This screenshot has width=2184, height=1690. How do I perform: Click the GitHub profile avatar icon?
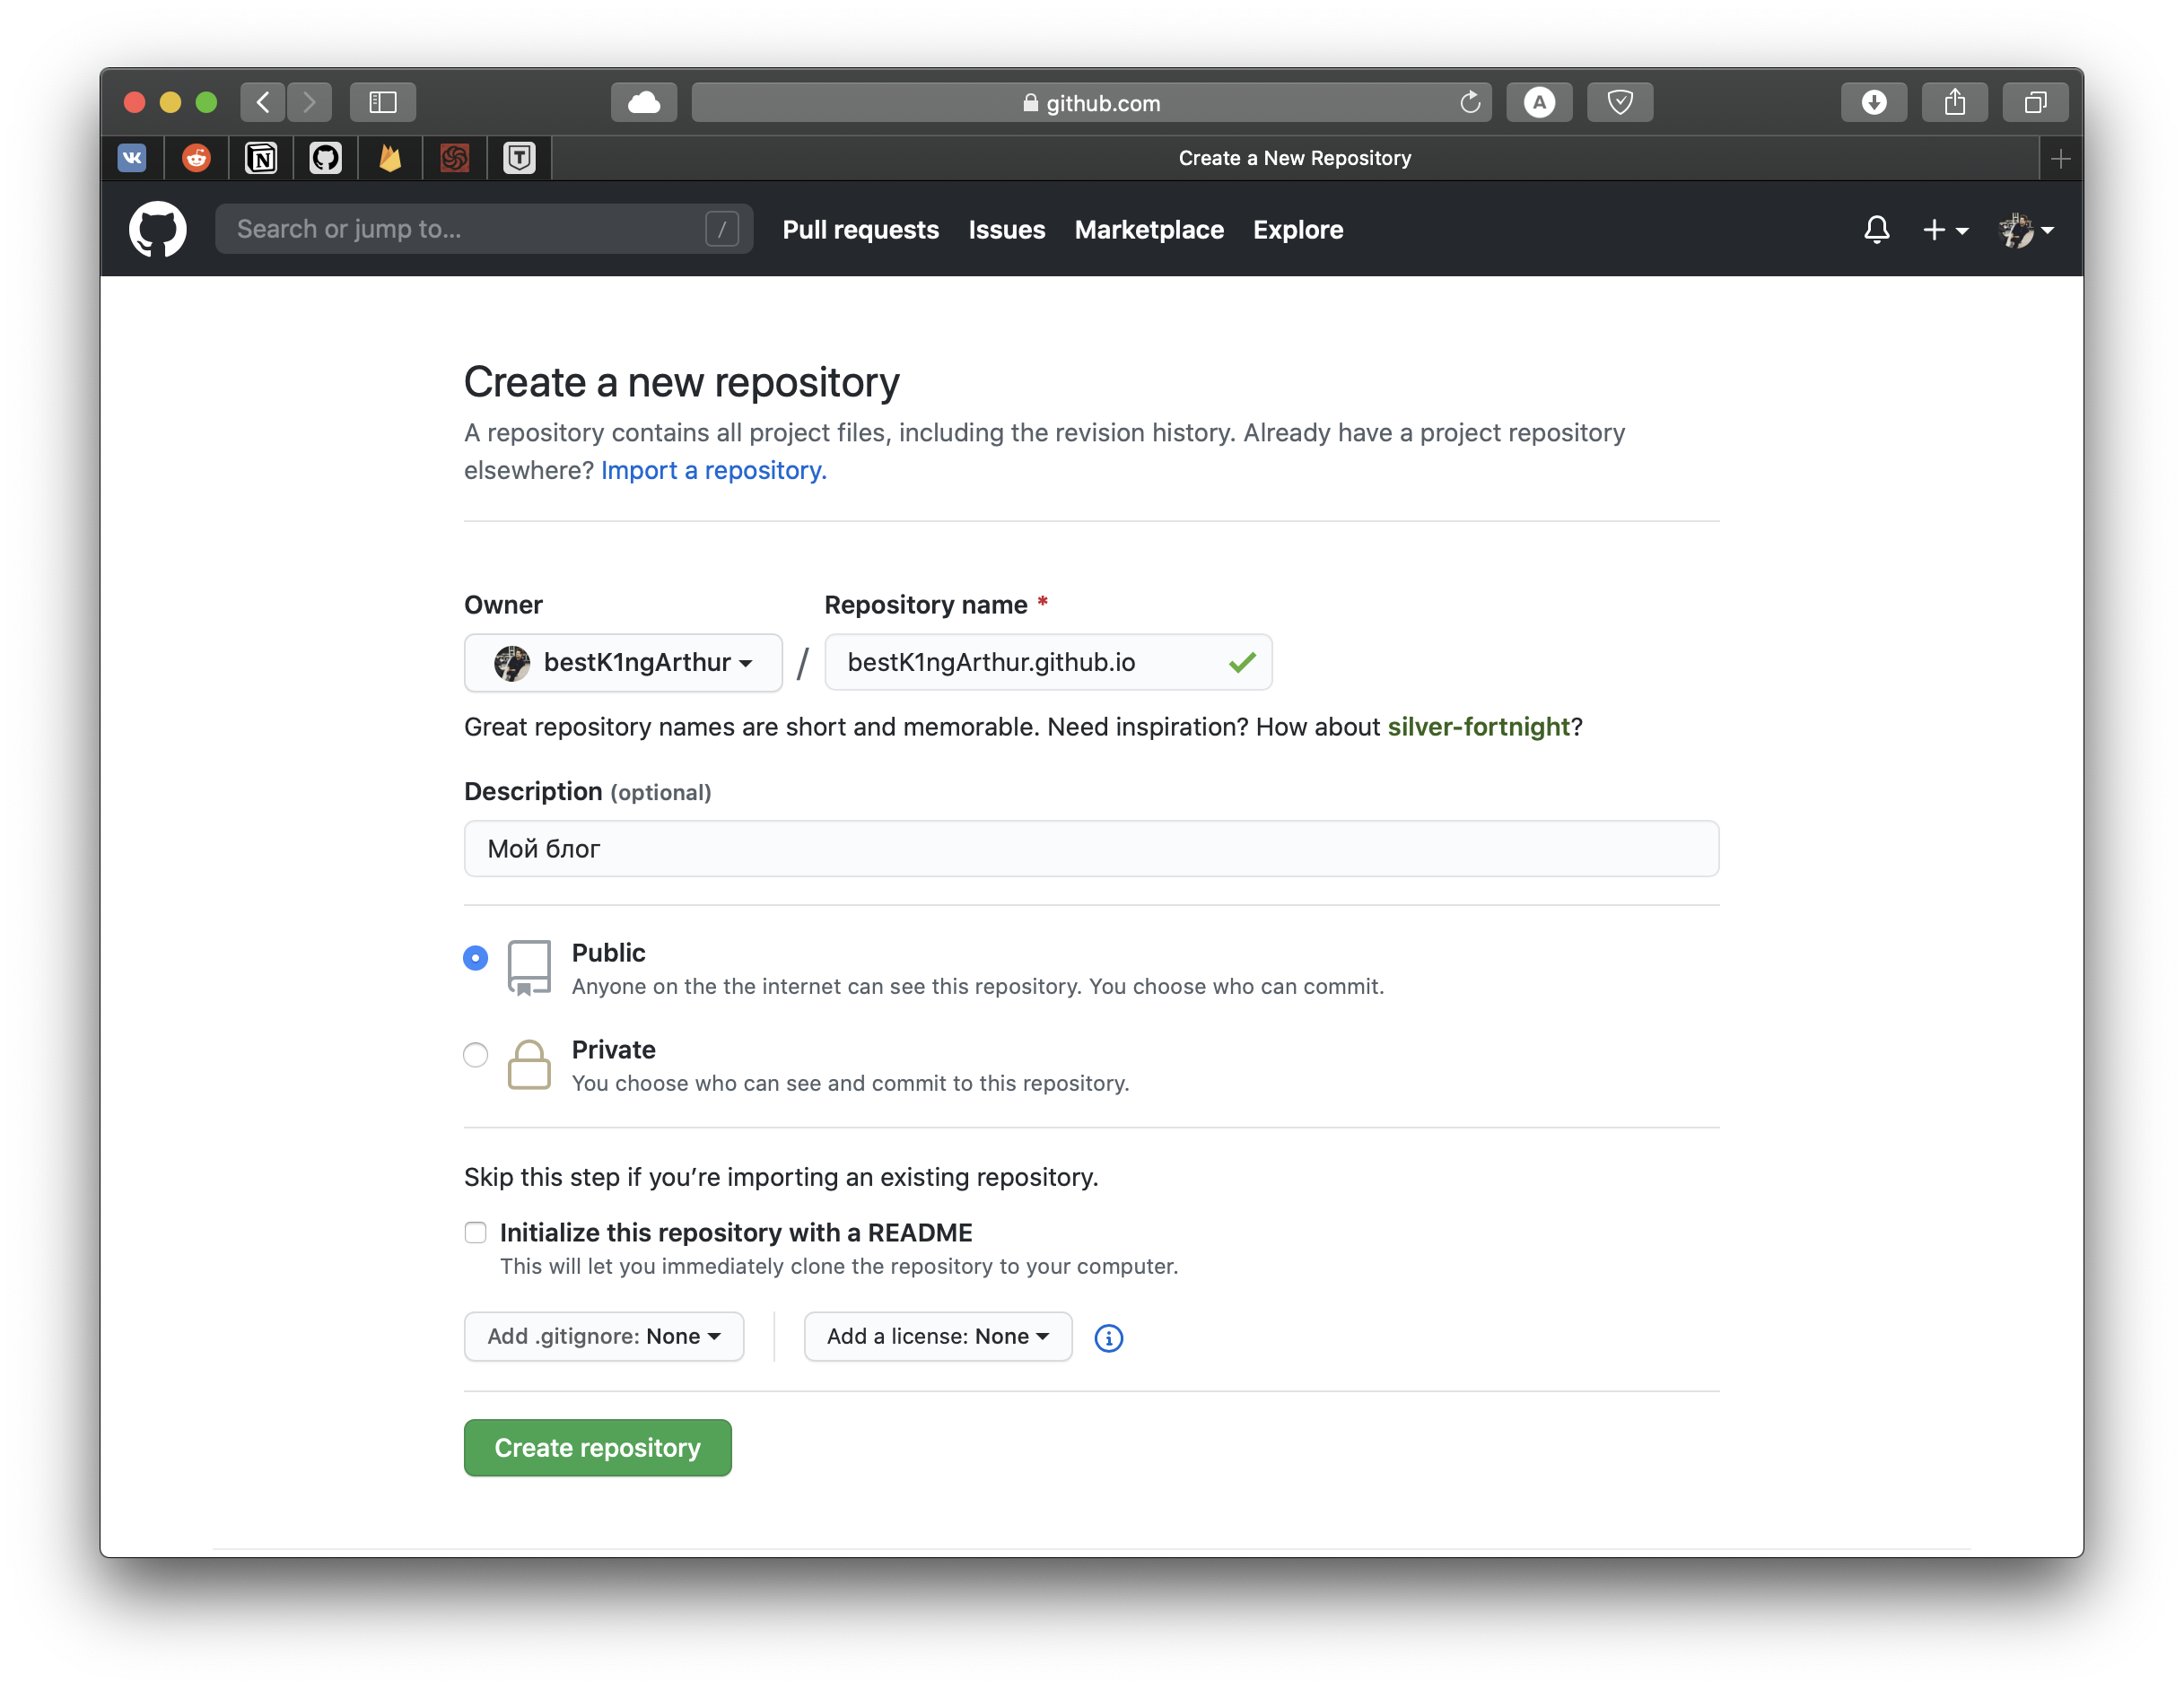(x=2019, y=229)
